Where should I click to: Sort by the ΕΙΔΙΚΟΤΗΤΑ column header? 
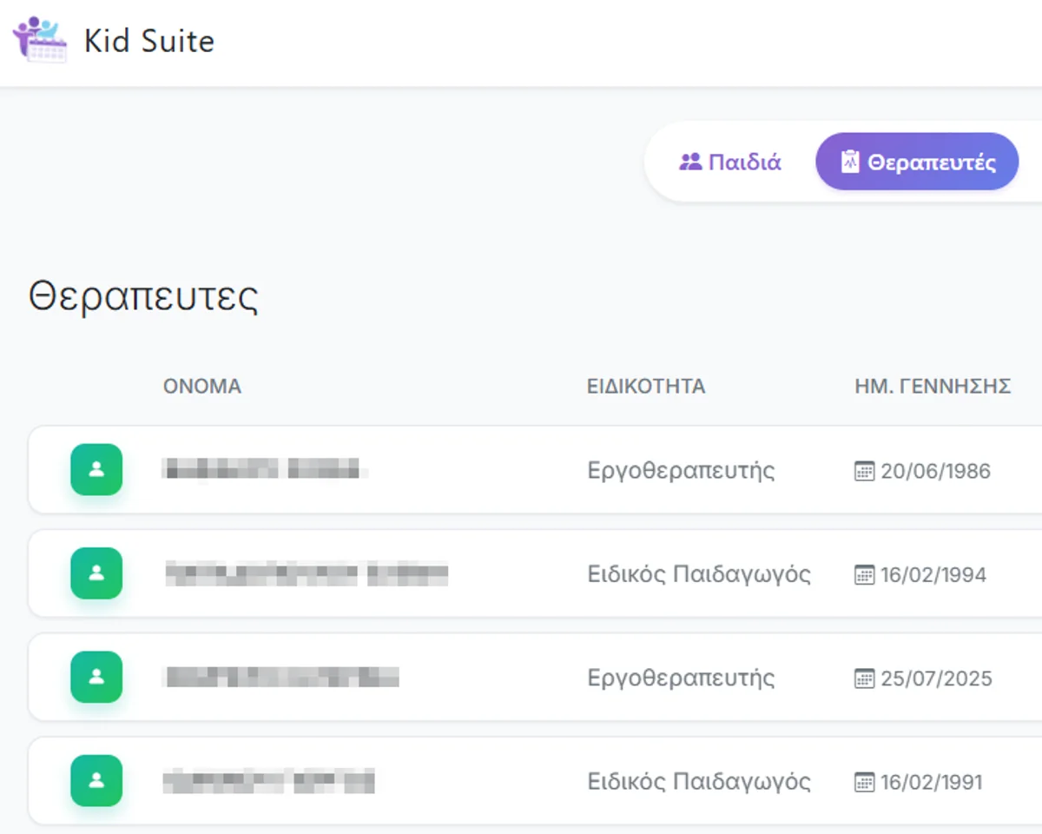646,387
